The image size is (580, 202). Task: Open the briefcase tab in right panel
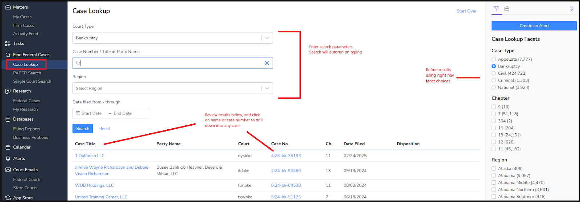507,8
